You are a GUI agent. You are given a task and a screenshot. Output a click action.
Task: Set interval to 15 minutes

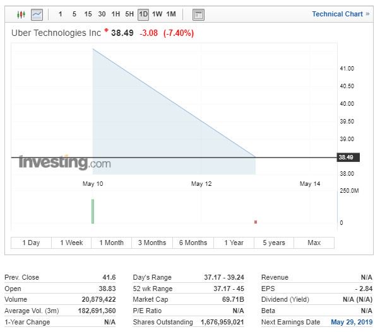[88, 14]
